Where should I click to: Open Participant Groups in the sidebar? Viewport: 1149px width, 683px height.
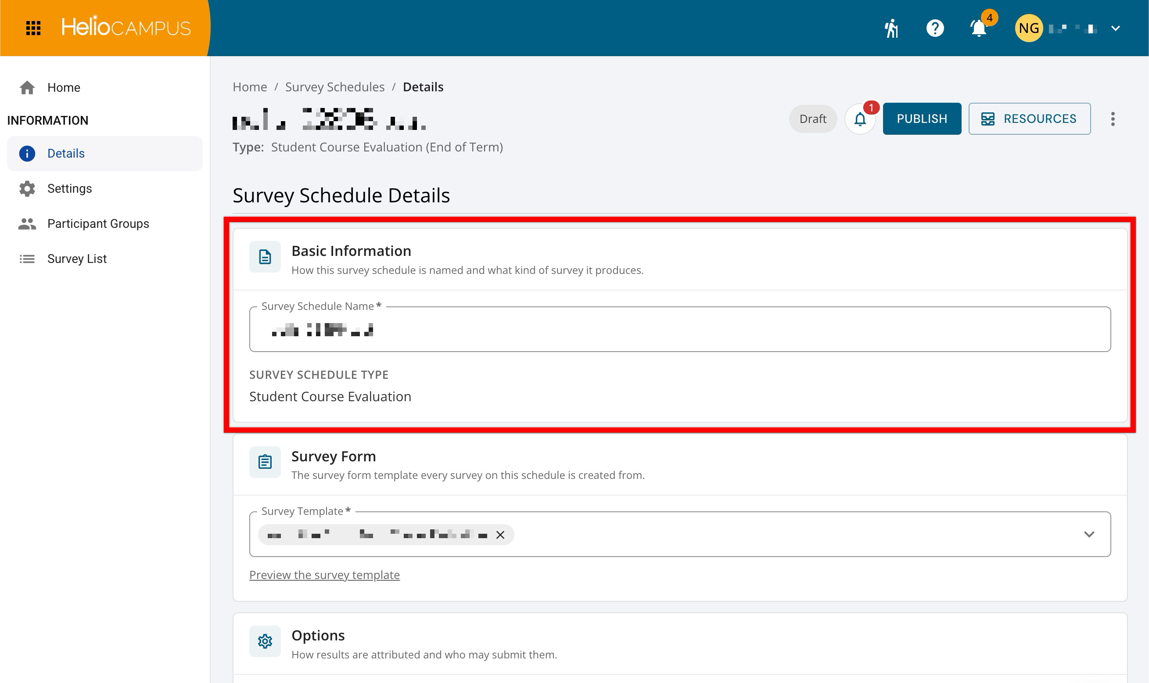click(105, 224)
